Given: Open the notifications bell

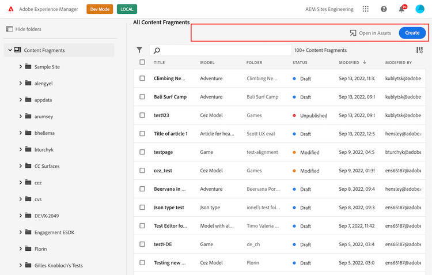Looking at the screenshot, I should [x=401, y=9].
